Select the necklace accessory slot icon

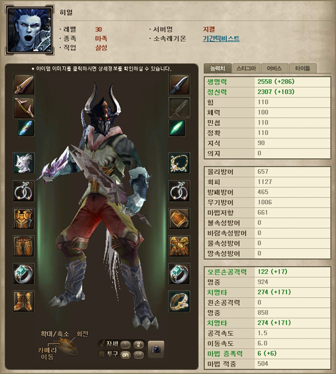click(179, 163)
